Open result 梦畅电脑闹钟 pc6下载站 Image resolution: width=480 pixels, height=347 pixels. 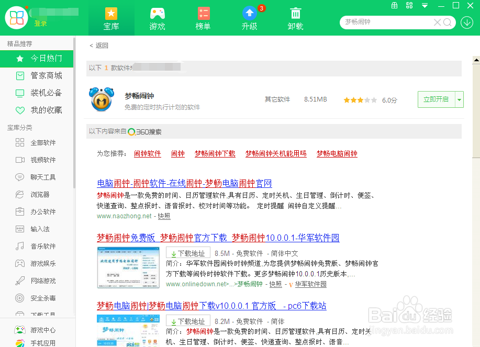pos(211,306)
